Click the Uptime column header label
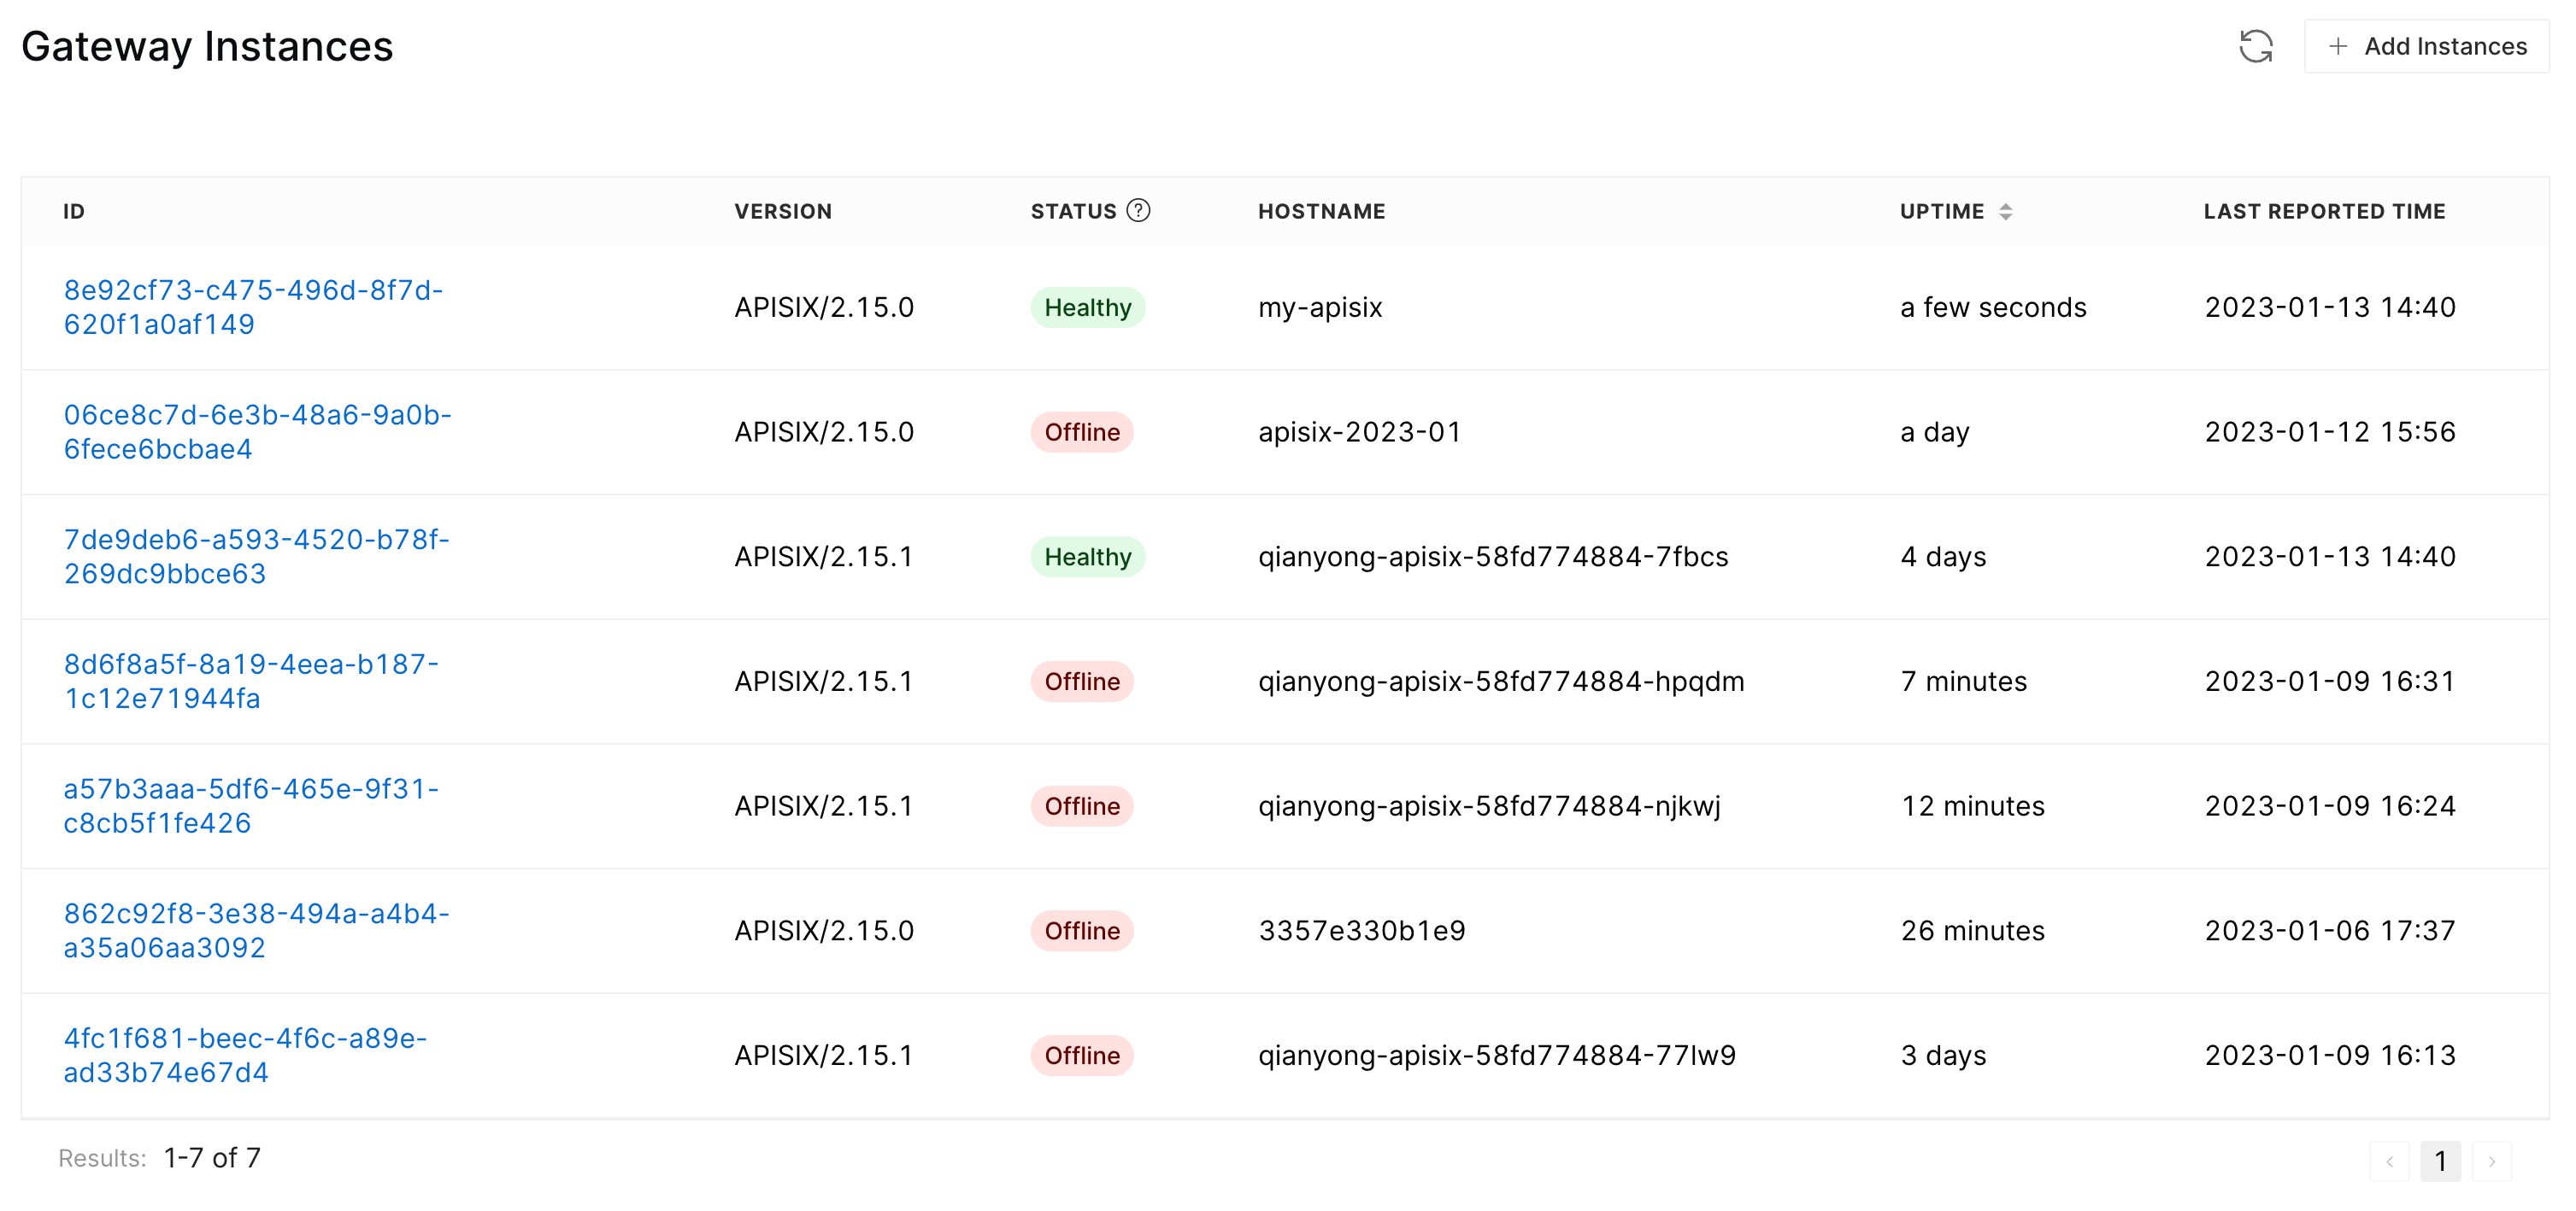The height and width of the screenshot is (1211, 2576). (1942, 212)
